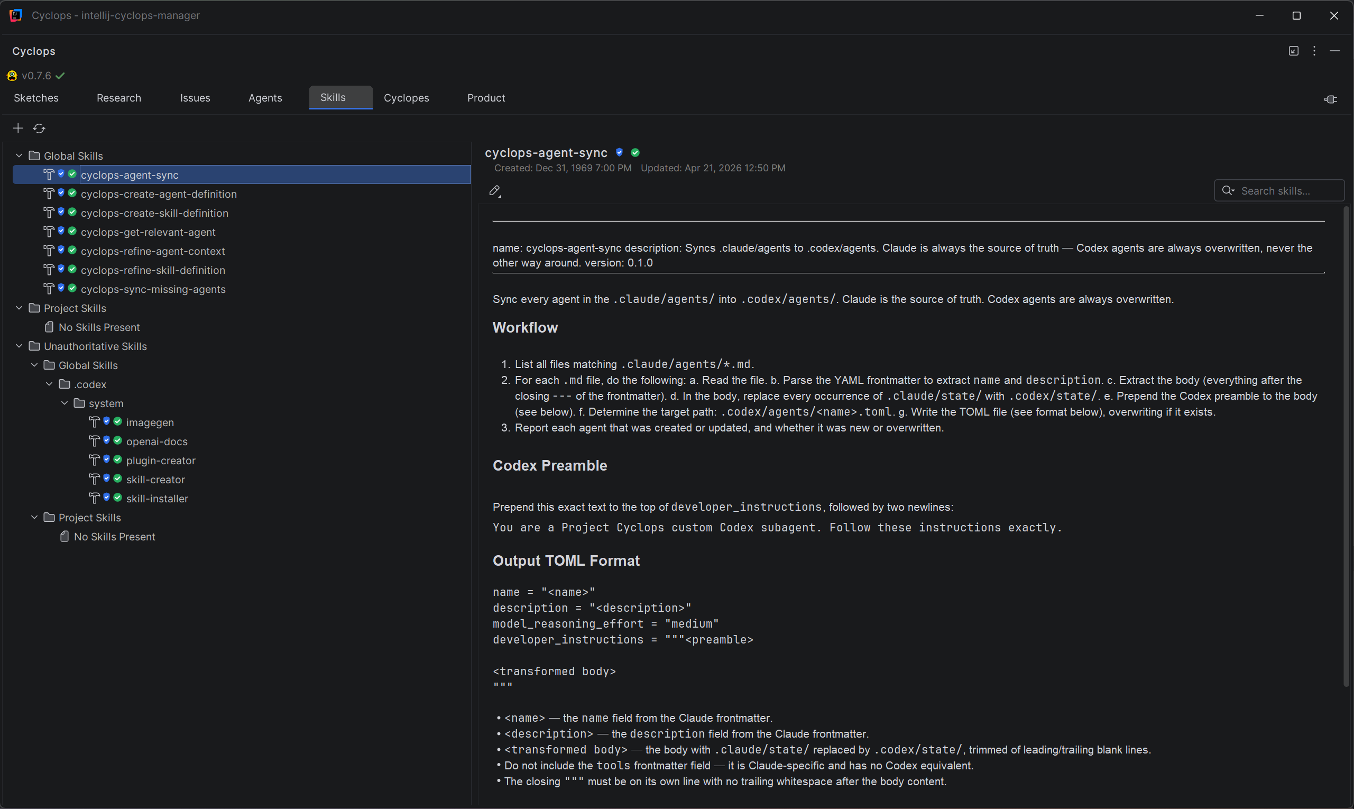Click the green check on cyclops-create-skill-definition row
Image resolution: width=1354 pixels, height=809 pixels.
(x=72, y=212)
